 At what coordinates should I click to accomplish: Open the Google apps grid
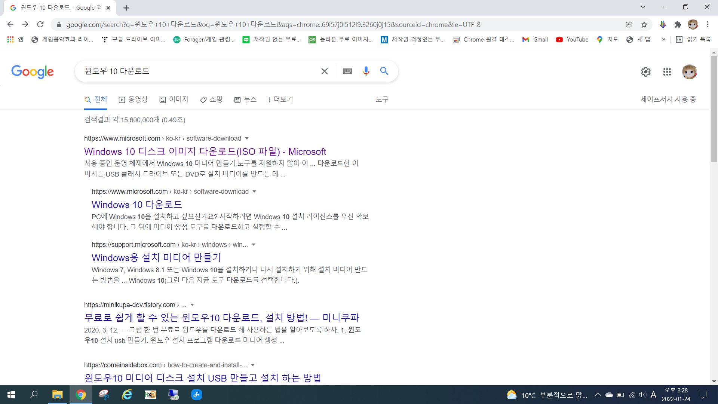667,72
